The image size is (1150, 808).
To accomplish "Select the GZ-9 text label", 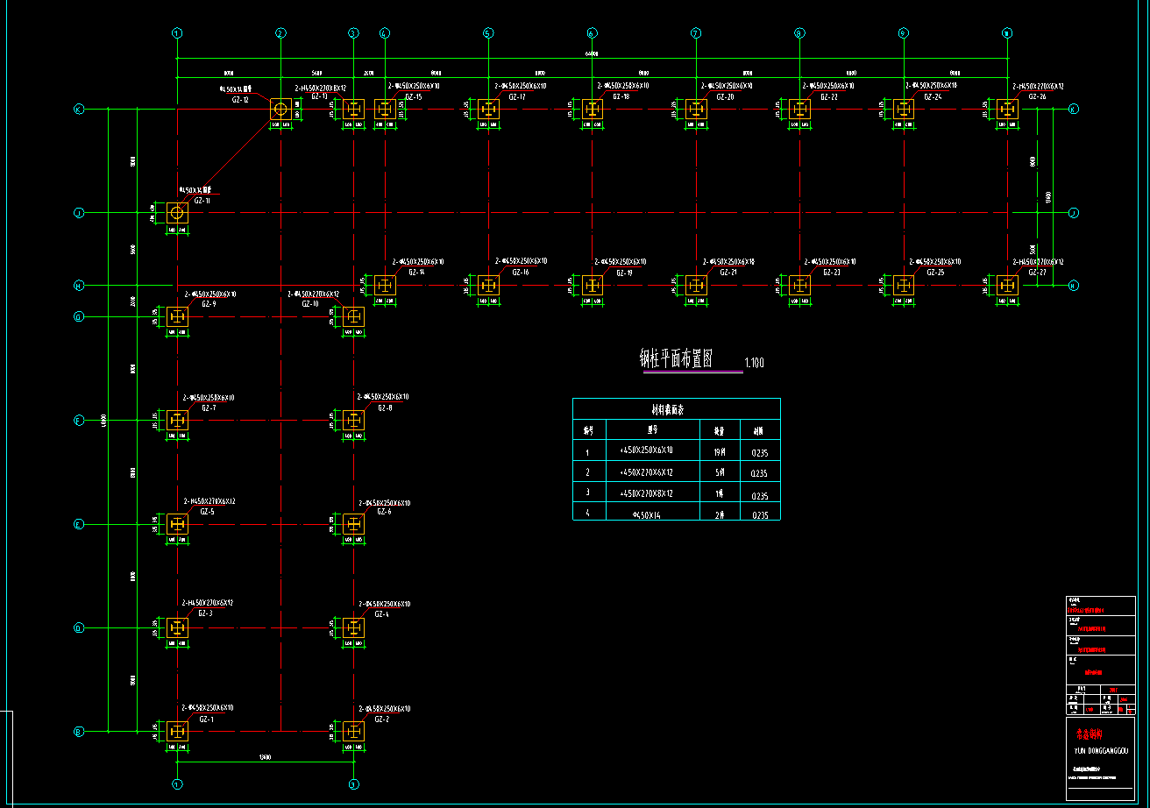I will click(209, 304).
